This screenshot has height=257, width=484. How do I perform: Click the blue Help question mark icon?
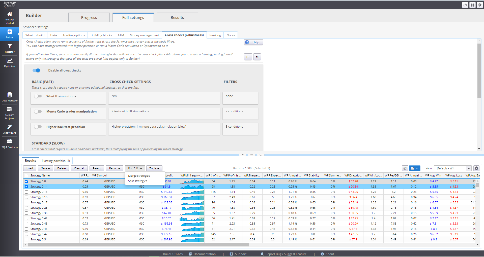(247, 42)
